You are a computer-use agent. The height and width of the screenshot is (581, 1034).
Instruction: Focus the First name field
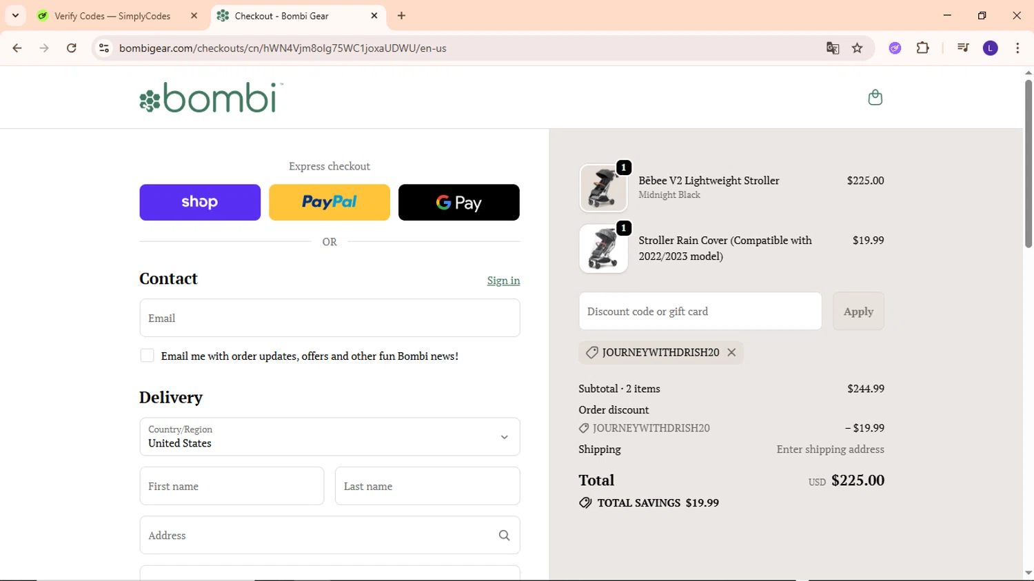tap(232, 486)
